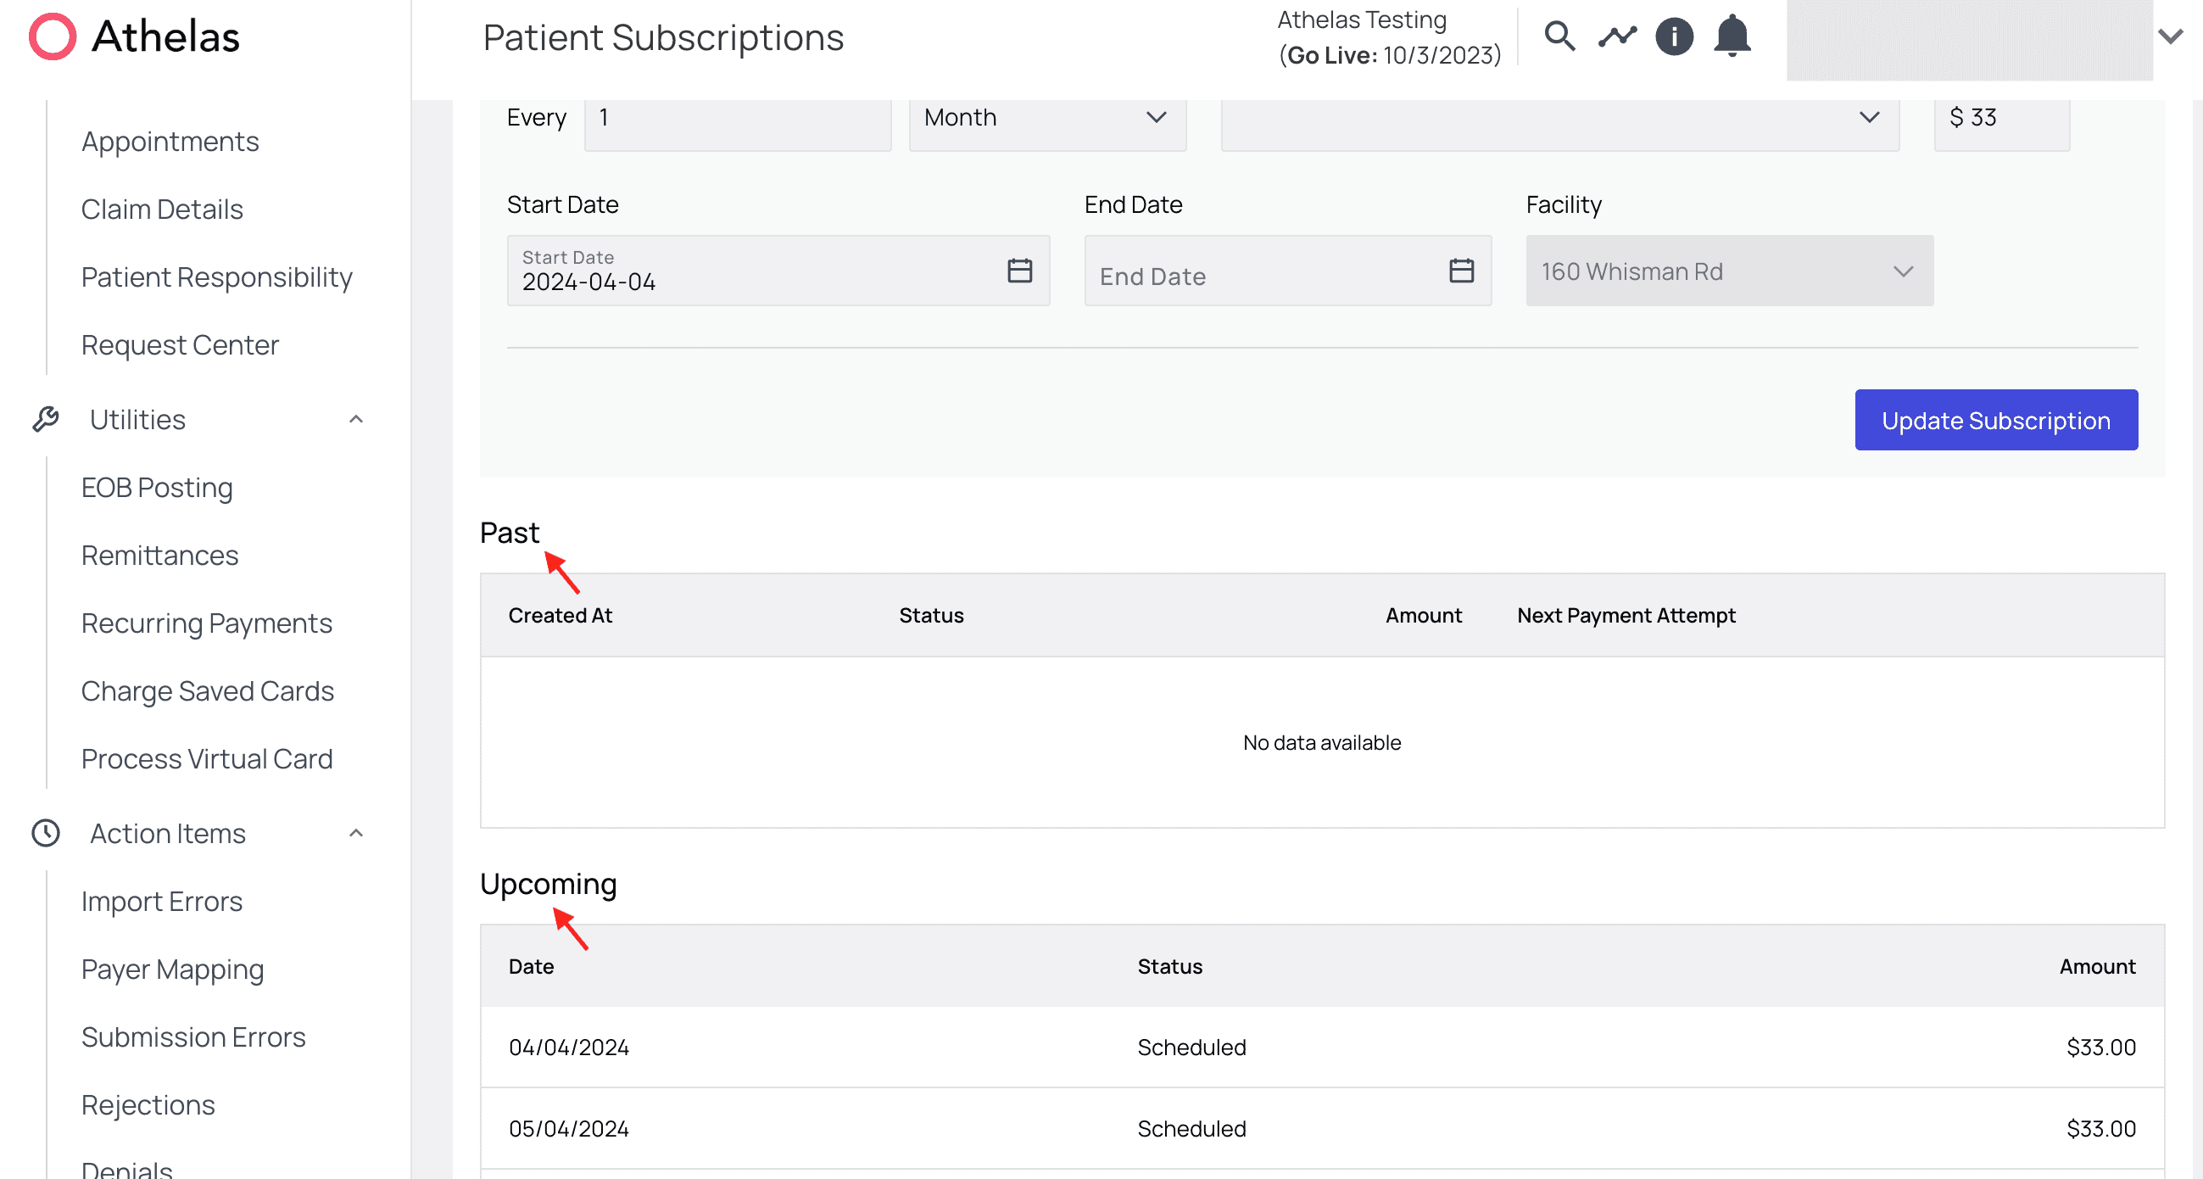The width and height of the screenshot is (2203, 1179).
Task: Click the Utilities wrench icon
Action: pos(45,419)
